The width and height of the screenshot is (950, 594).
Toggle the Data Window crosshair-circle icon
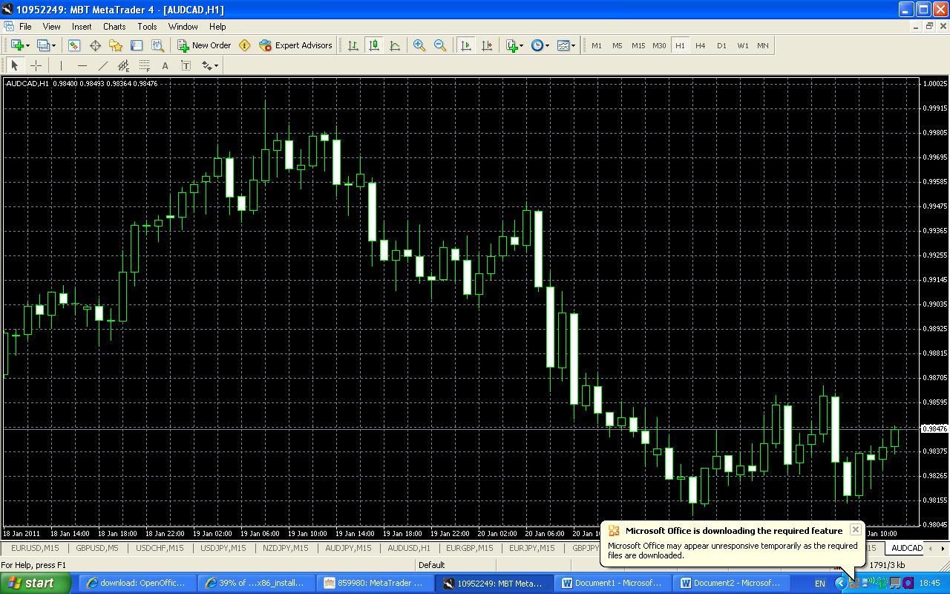pos(95,45)
